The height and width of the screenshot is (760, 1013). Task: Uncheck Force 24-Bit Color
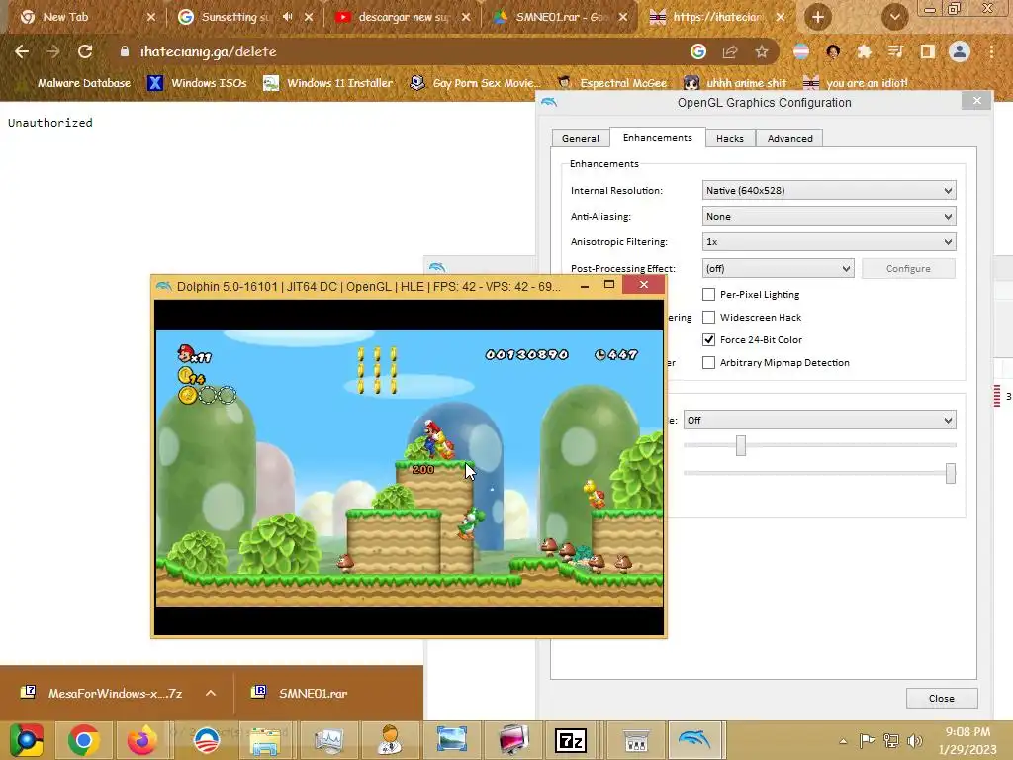click(x=708, y=340)
